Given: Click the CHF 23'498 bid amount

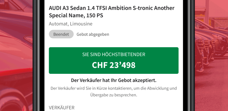Looking at the screenshot, I should [113, 65].
